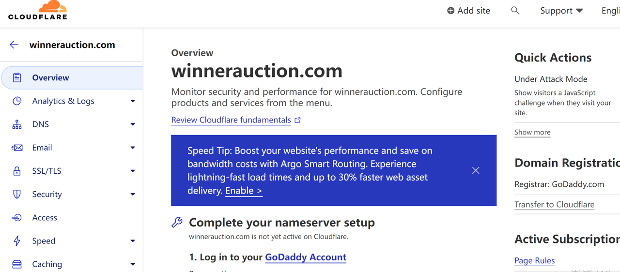620x272 pixels.
Task: Open the Access menu item
Action: 45,218
